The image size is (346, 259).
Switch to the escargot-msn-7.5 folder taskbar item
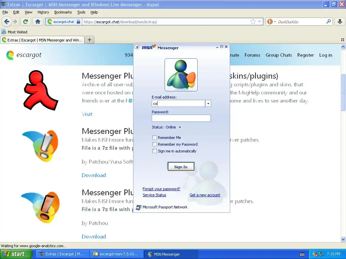tap(117, 254)
